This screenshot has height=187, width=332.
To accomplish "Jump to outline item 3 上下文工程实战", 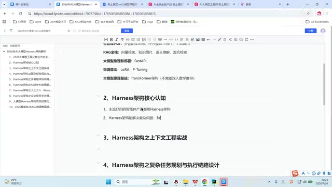I will (29, 68).
